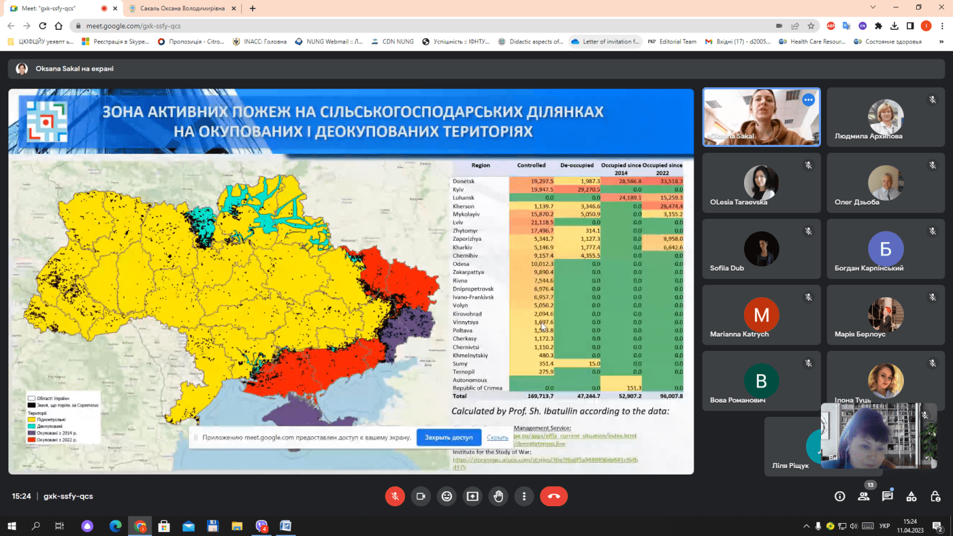Open the activities panel icon

(911, 496)
